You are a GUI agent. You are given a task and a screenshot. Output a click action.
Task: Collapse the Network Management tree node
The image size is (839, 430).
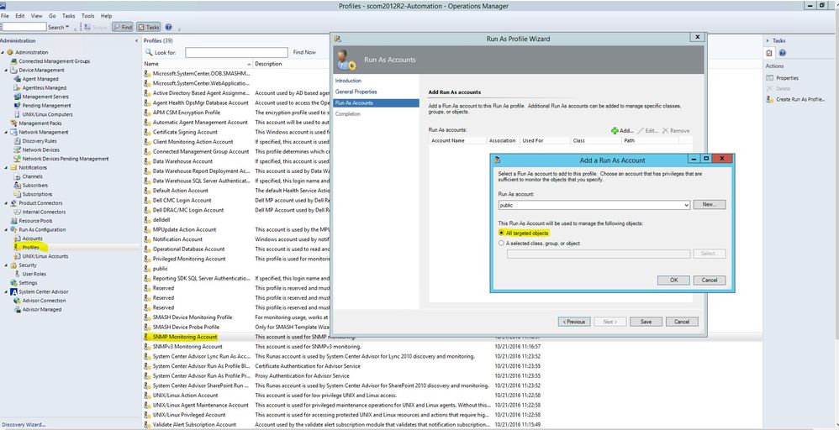point(6,132)
